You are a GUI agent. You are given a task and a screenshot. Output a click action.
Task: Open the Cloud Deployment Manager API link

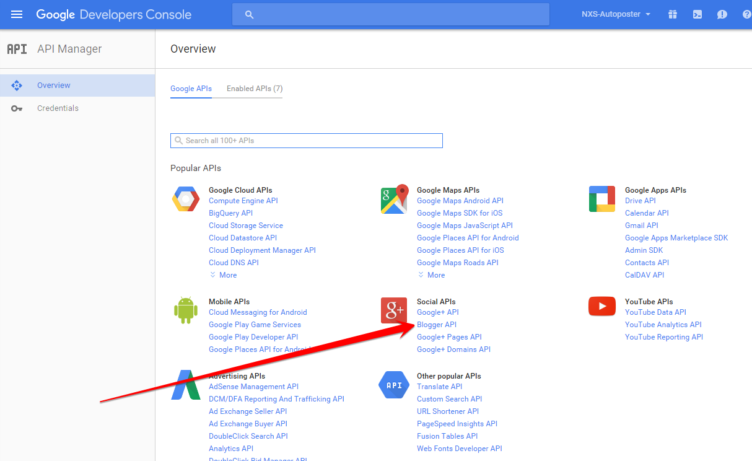tap(262, 250)
